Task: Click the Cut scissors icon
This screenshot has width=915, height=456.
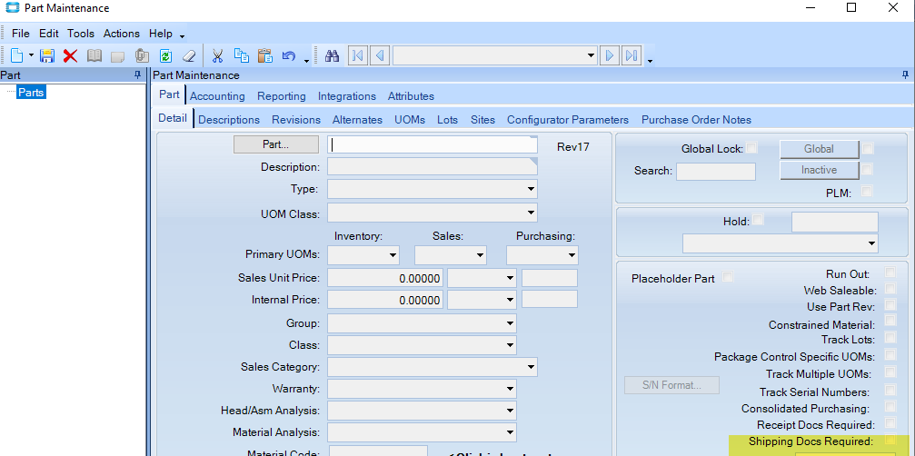Action: [218, 55]
